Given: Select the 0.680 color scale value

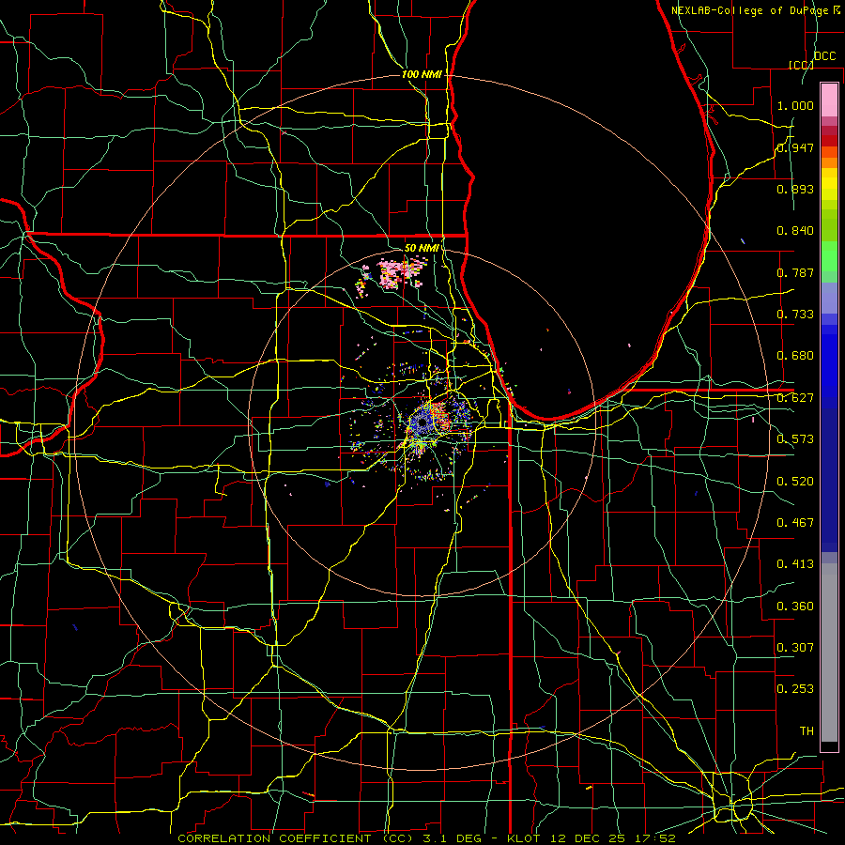Looking at the screenshot, I should (795, 356).
